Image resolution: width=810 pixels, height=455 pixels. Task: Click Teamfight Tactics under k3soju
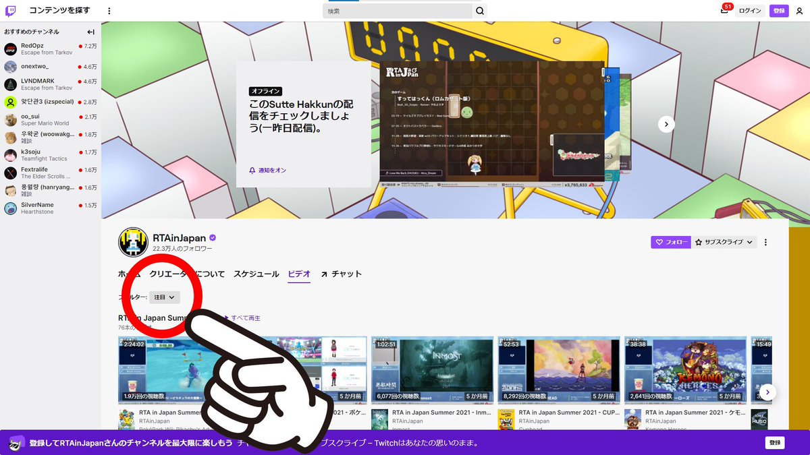click(x=44, y=159)
